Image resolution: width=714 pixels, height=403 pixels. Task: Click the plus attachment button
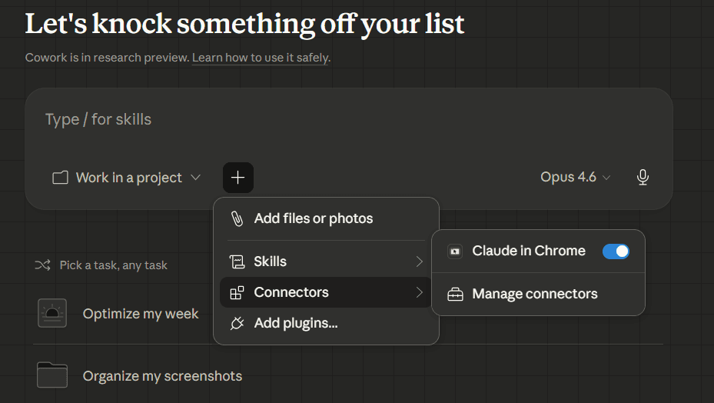[x=238, y=178]
